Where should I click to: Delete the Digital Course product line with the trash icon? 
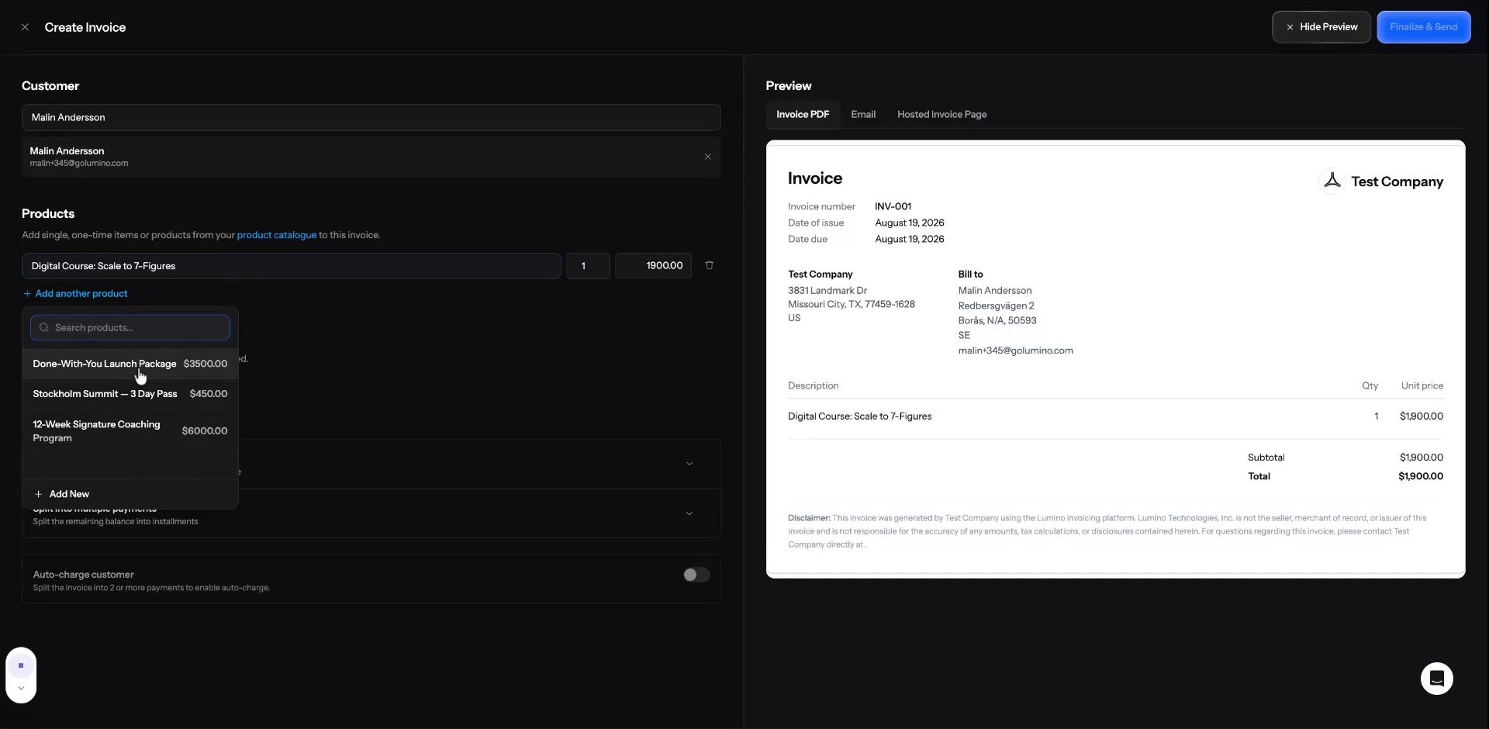pyautogui.click(x=709, y=265)
